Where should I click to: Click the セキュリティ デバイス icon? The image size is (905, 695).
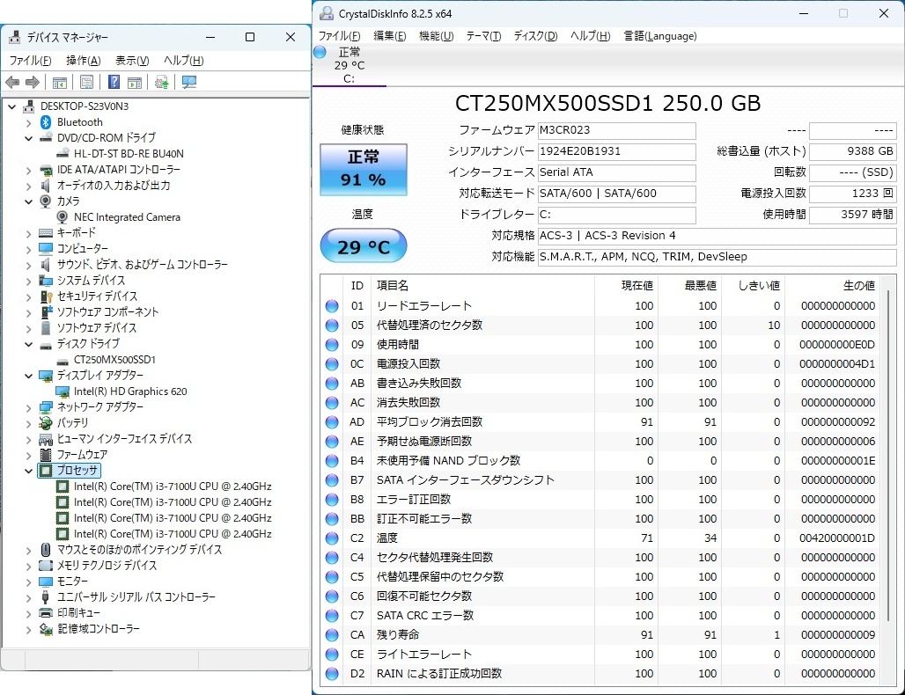pos(46,296)
